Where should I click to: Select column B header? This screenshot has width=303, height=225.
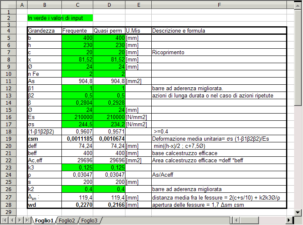pos(44,5)
